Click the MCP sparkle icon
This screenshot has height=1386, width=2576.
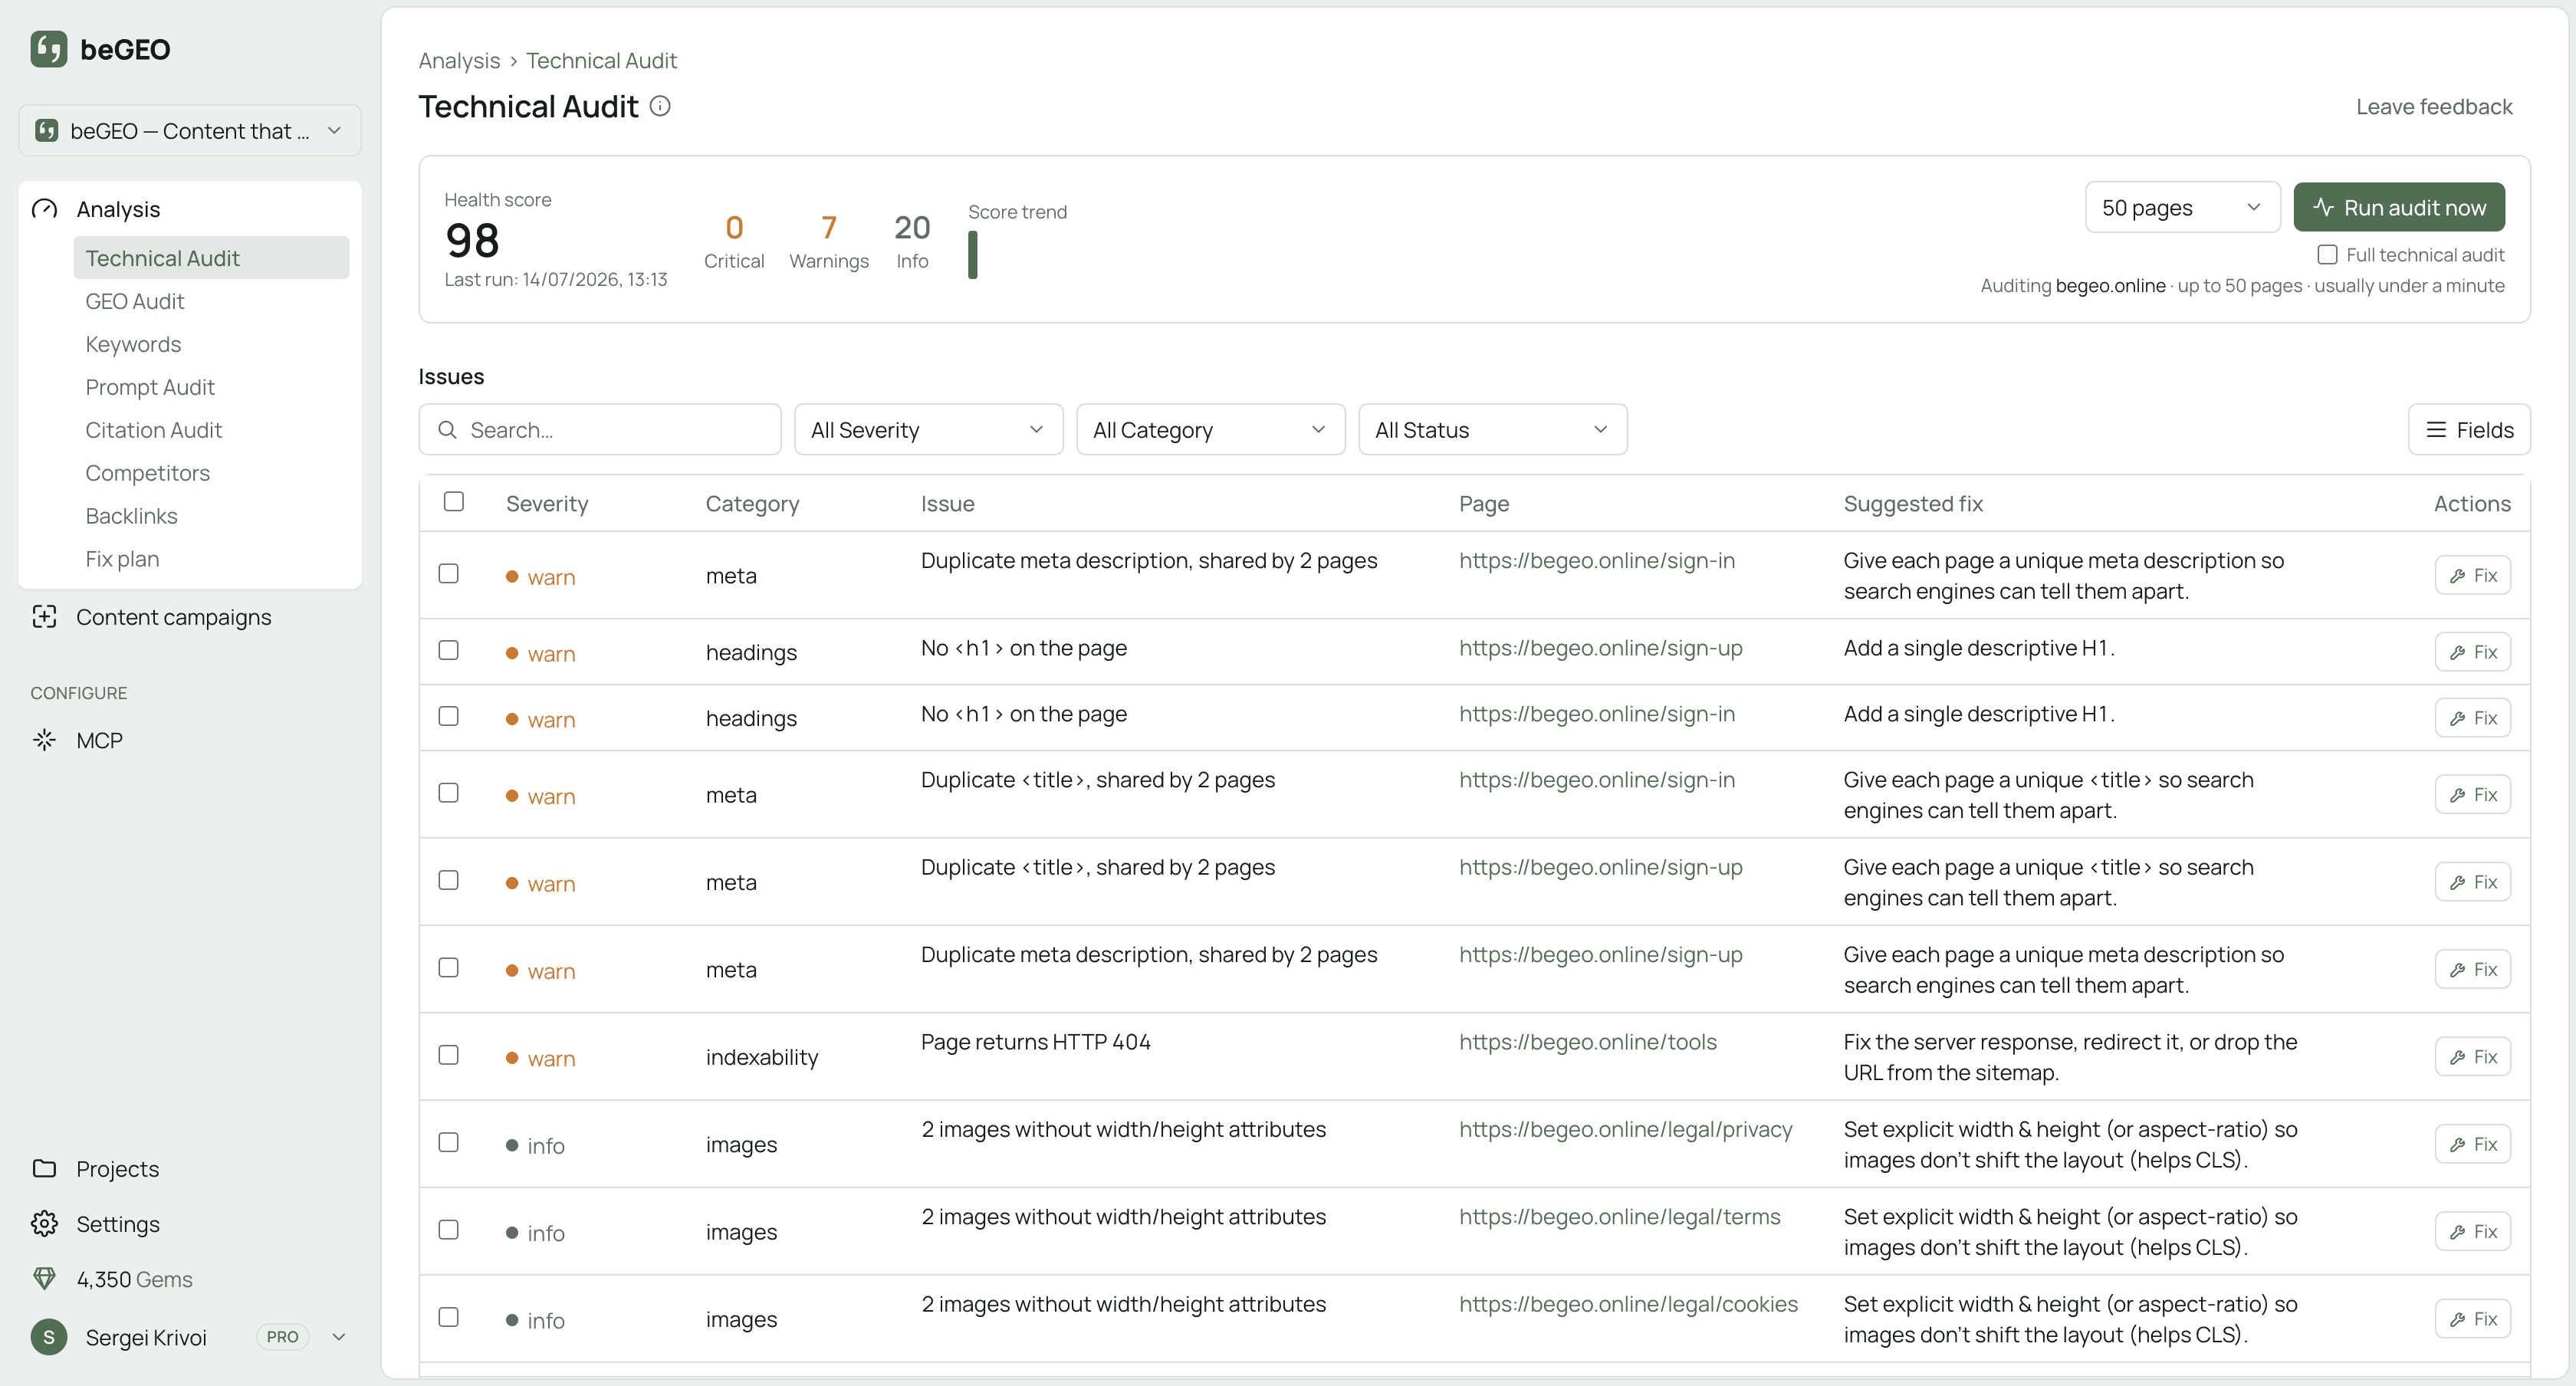44,740
